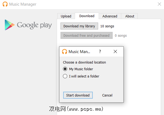The height and width of the screenshot is (115, 164).
Task: Click the Google play wordmark text
Action: [34, 25]
